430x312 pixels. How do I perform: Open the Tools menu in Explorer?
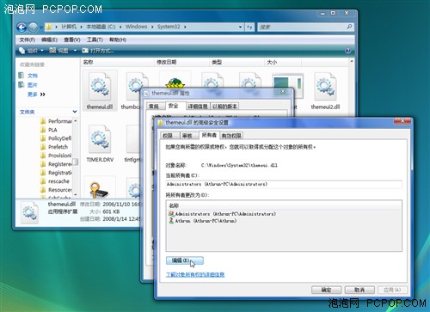click(95, 40)
